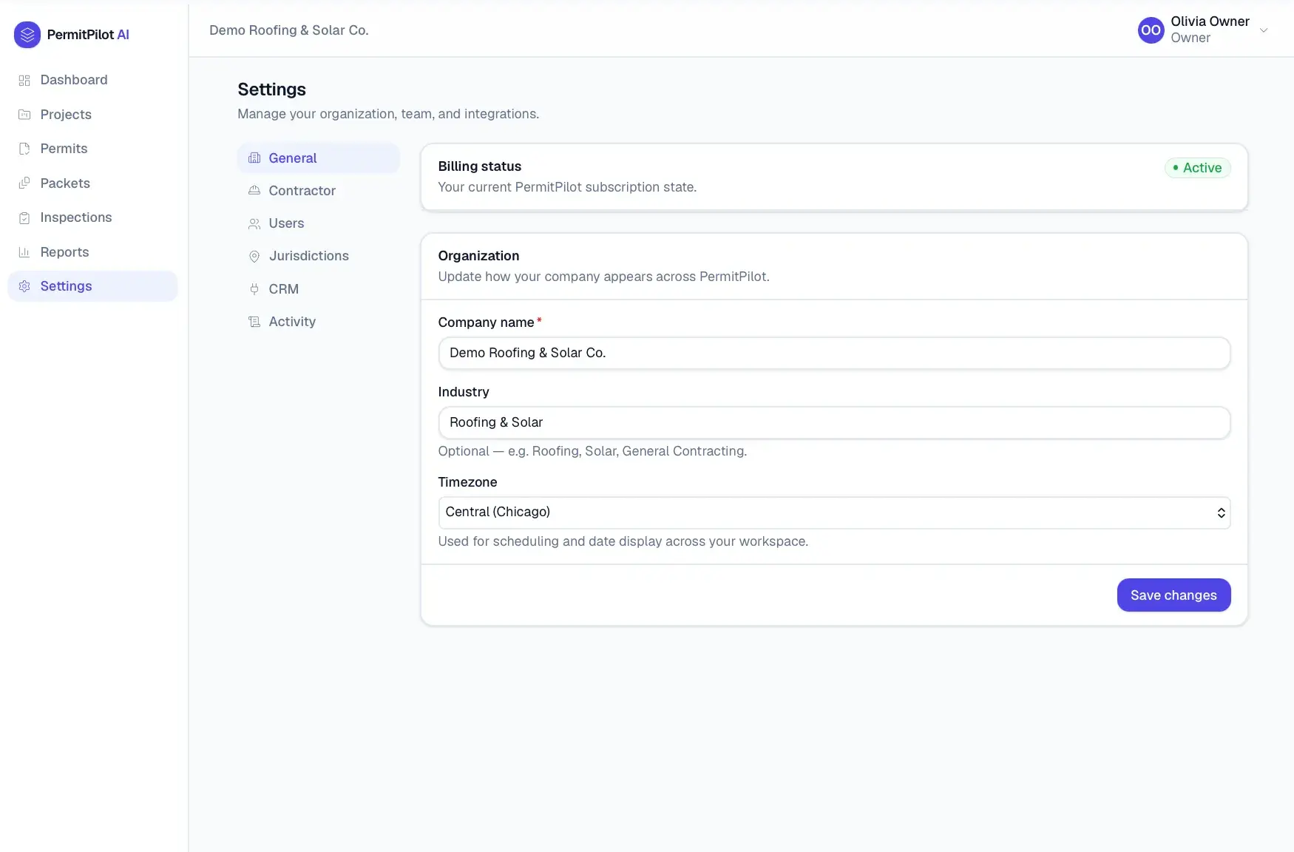Click the Industry field label
1294x852 pixels.
(x=464, y=392)
